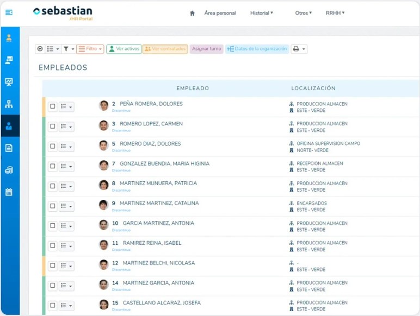
Task: Click the department icon beside OFICINA SUPERVISION CAMPO
Action: pyautogui.click(x=292, y=143)
